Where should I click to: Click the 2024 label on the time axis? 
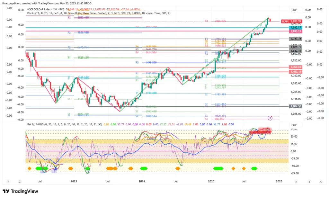142,182
